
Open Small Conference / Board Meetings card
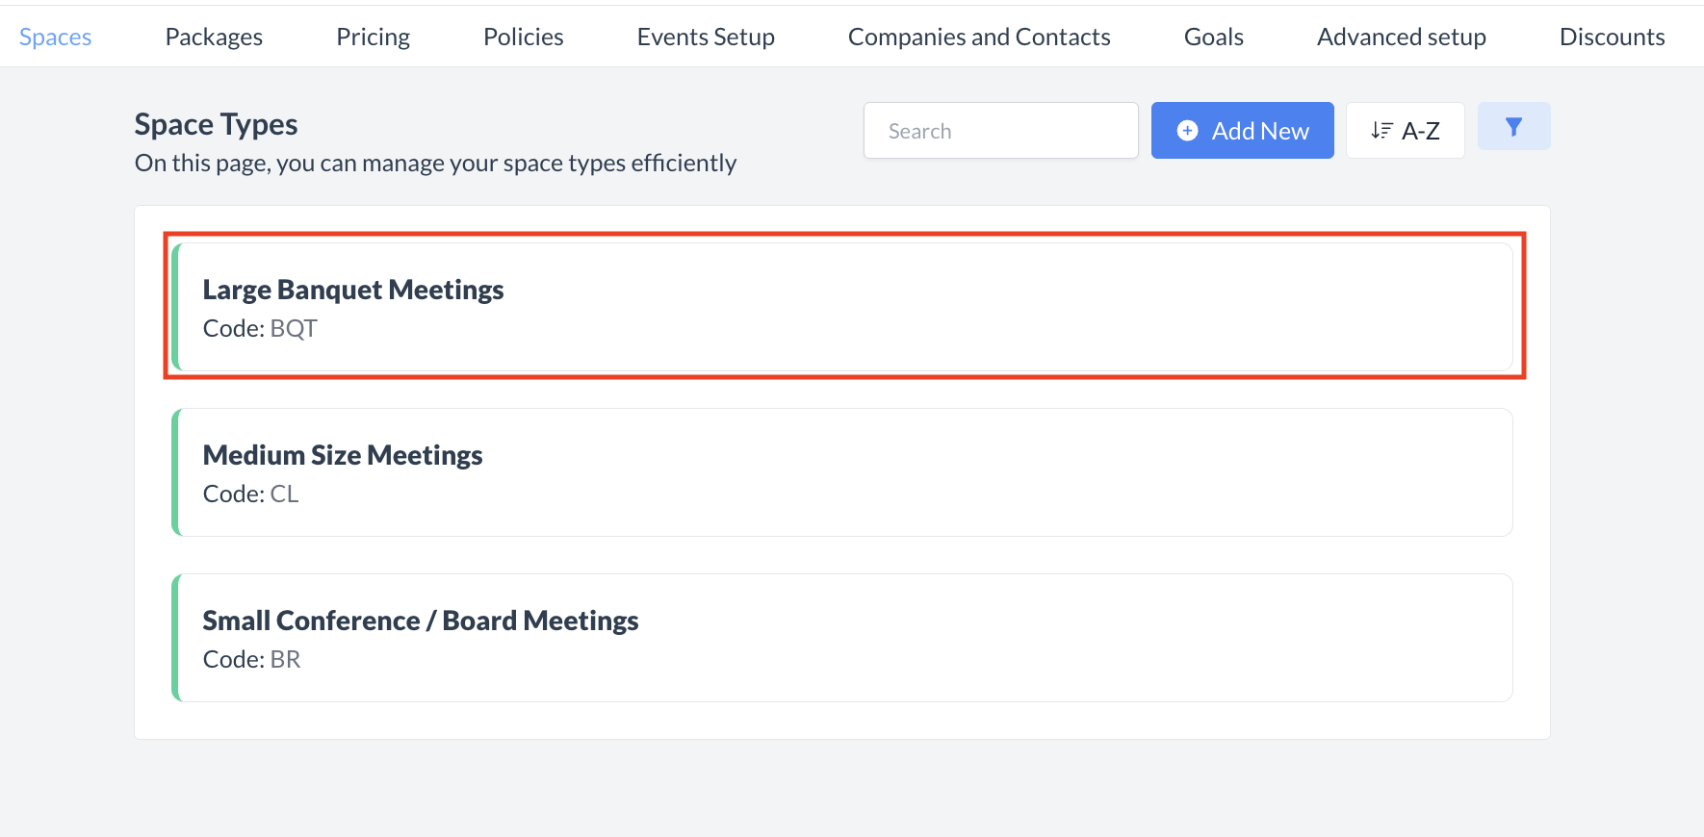tap(843, 638)
